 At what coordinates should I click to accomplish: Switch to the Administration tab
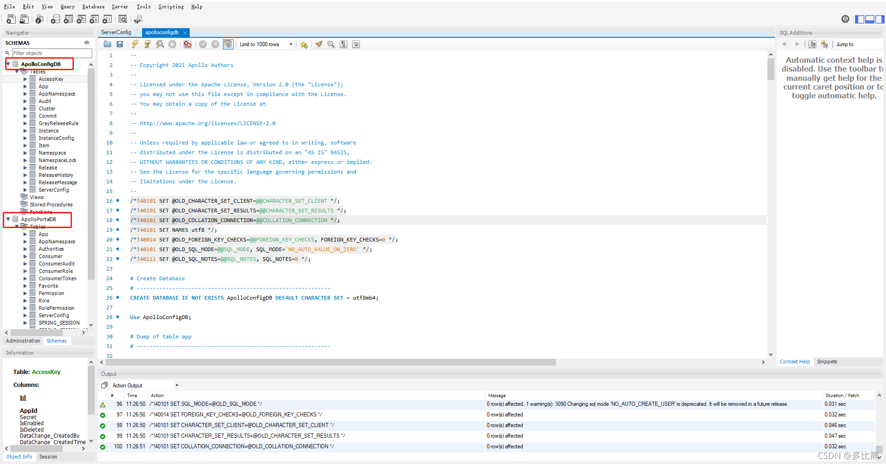(23, 341)
